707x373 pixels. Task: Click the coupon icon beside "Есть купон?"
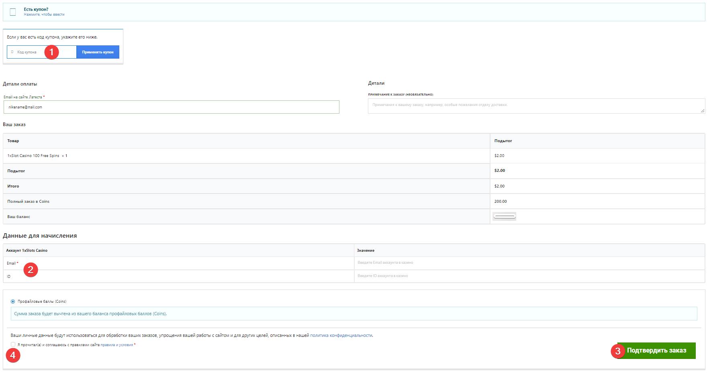[x=13, y=12]
